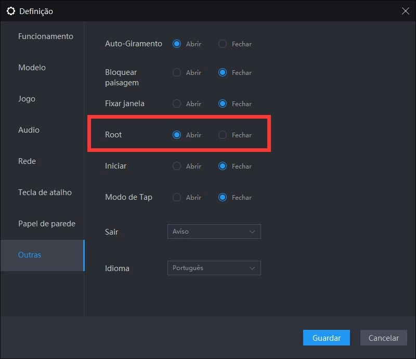Viewport: 416px width, 359px height.
Task: Enable Abrir for Modo de Tap
Action: click(176, 197)
